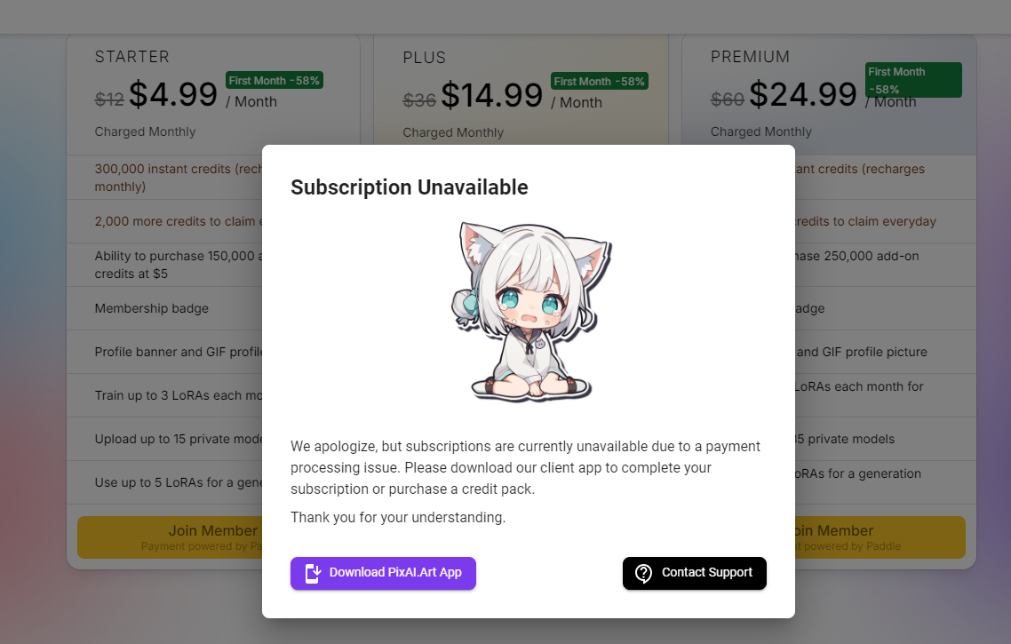The image size is (1011, 644).
Task: Select the STARTER plan heading
Action: point(132,57)
